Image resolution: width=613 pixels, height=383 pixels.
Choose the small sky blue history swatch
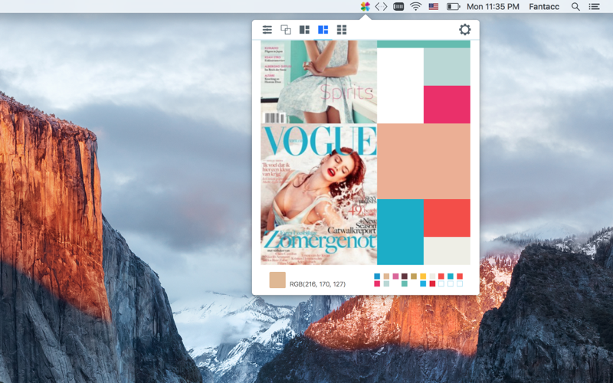click(x=423, y=283)
